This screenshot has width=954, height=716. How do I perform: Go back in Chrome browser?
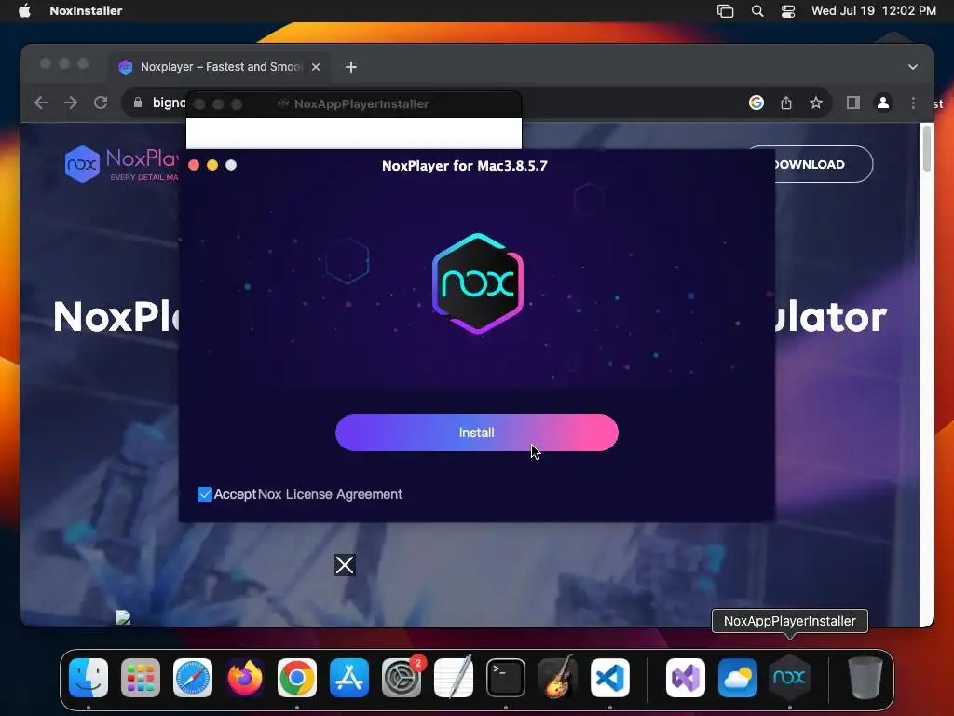point(41,103)
